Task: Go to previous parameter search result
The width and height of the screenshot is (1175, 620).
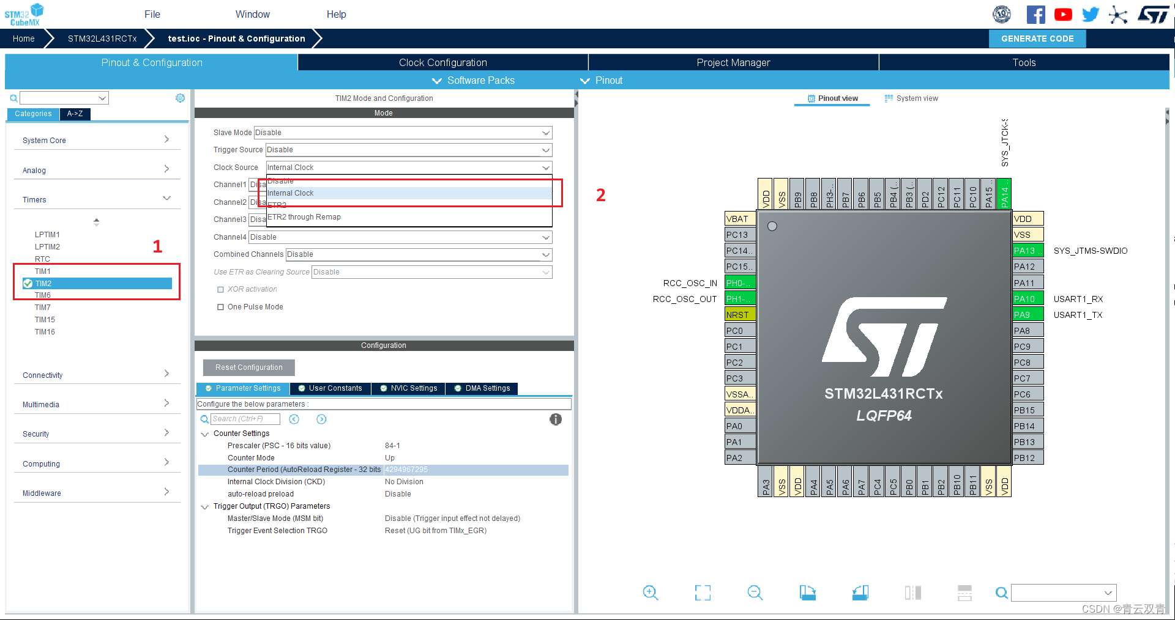Action: coord(294,419)
